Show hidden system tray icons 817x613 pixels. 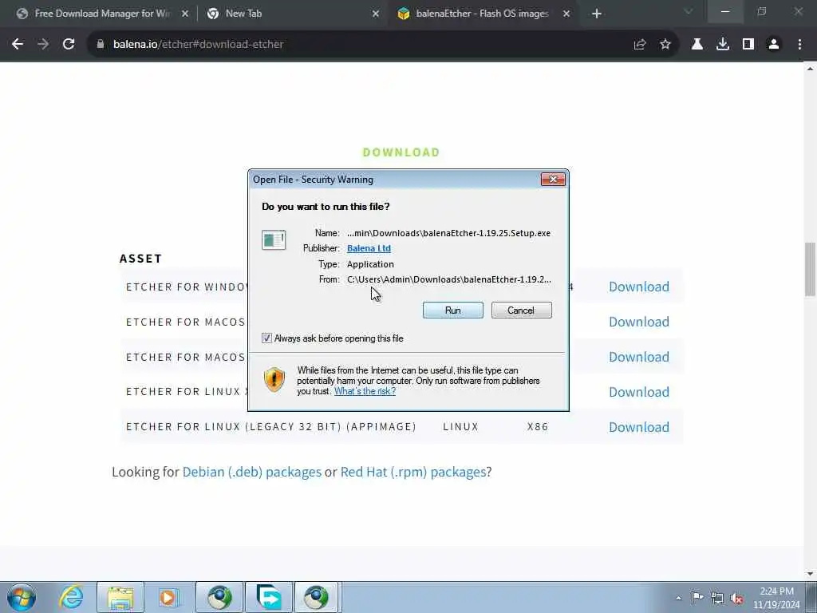click(x=678, y=598)
